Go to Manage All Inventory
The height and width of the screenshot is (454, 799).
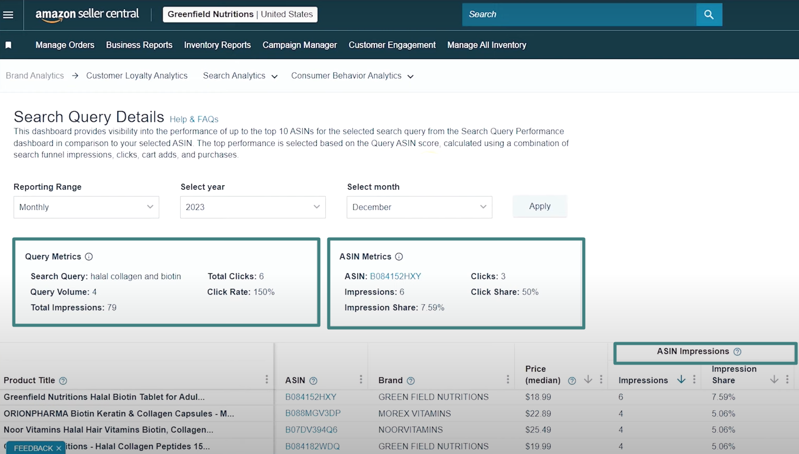pos(487,45)
